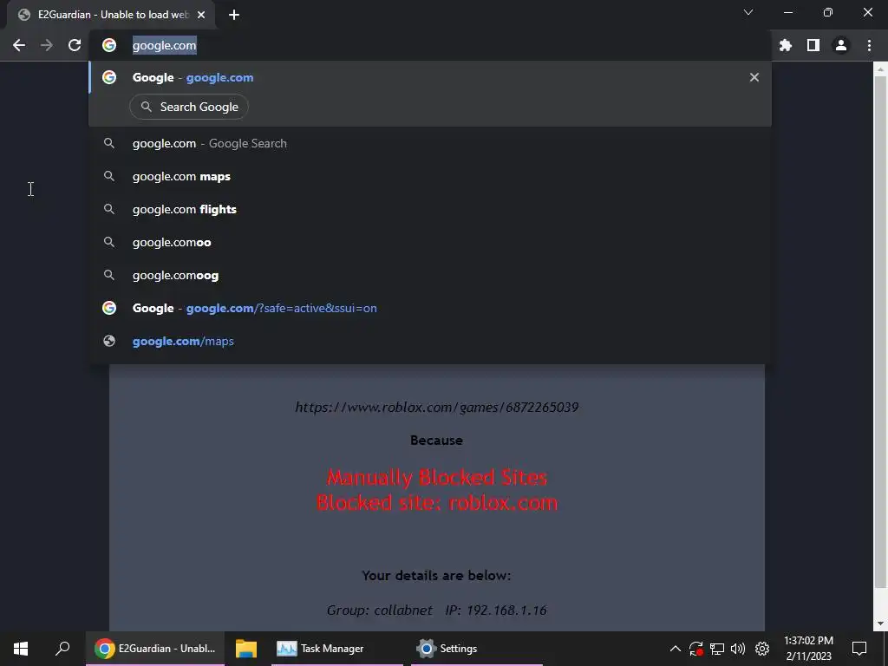The height and width of the screenshot is (666, 888).
Task: Close the E2Guardian tab
Action: [x=201, y=15]
